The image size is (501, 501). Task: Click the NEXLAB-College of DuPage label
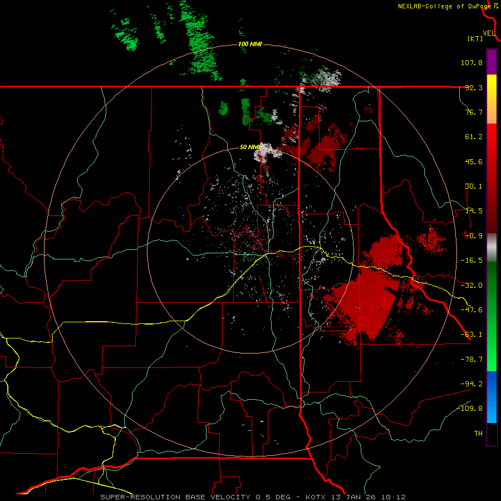coord(444,6)
